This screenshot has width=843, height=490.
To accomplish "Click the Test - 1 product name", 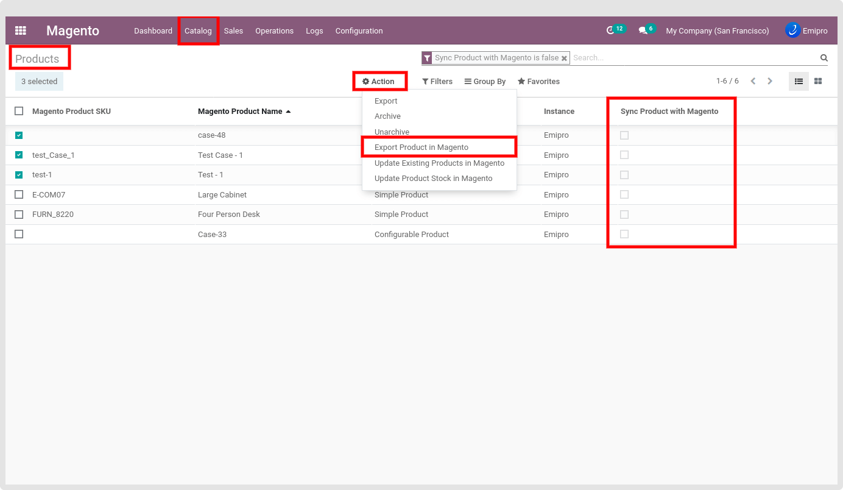I will coord(211,175).
